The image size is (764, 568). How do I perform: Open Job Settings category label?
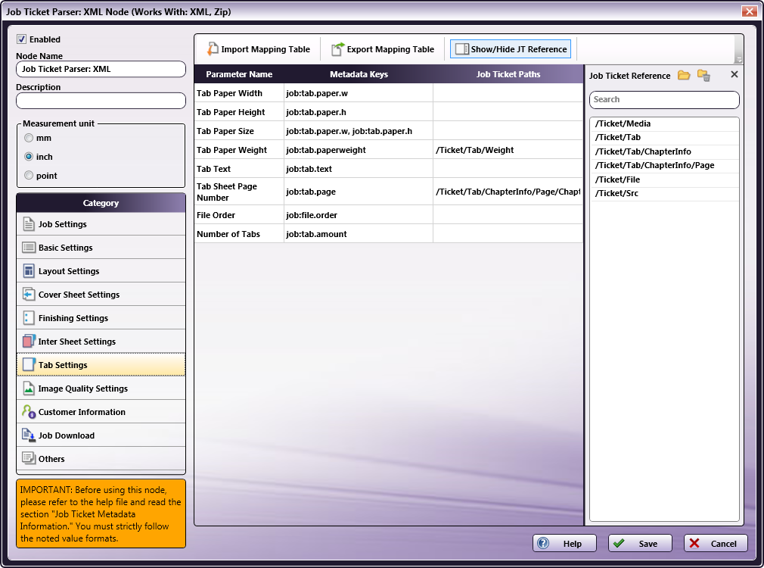(x=62, y=224)
